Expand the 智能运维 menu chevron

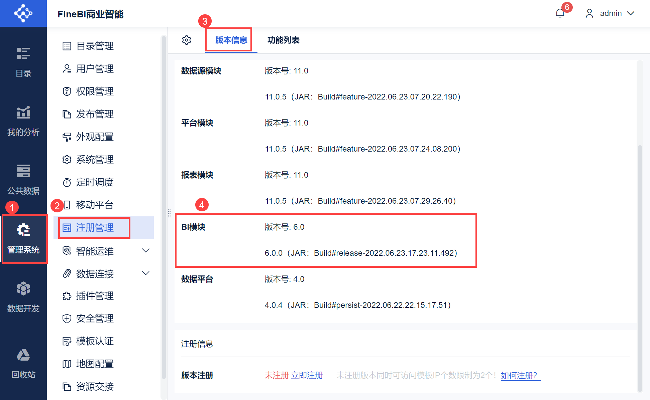pos(146,250)
